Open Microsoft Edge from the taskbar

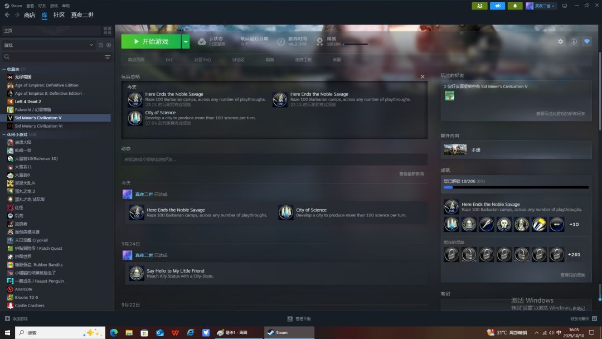pos(114,332)
